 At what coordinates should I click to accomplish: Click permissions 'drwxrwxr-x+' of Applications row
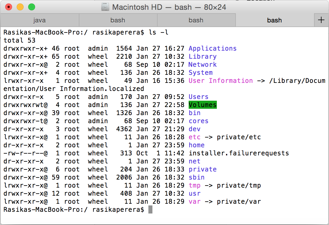pyautogui.click(x=26, y=49)
